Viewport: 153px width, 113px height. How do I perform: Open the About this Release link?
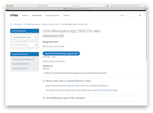pyautogui.click(x=105, y=90)
